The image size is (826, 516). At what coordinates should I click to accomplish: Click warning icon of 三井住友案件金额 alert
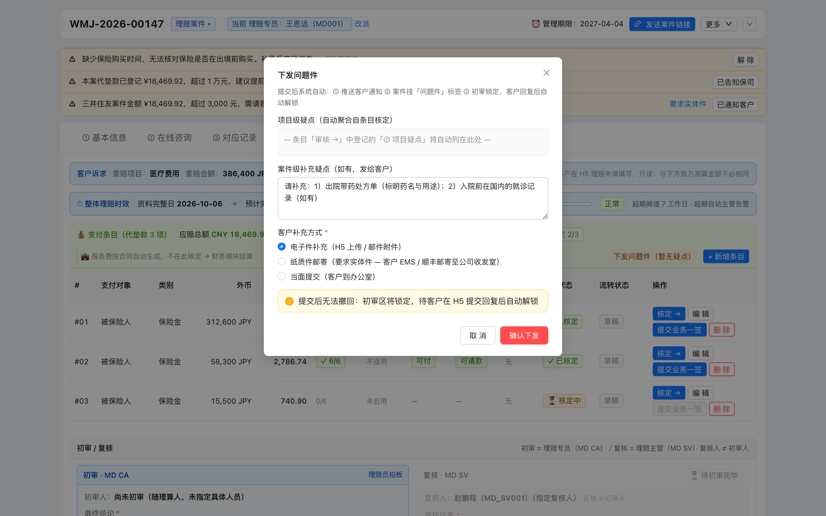[72, 104]
